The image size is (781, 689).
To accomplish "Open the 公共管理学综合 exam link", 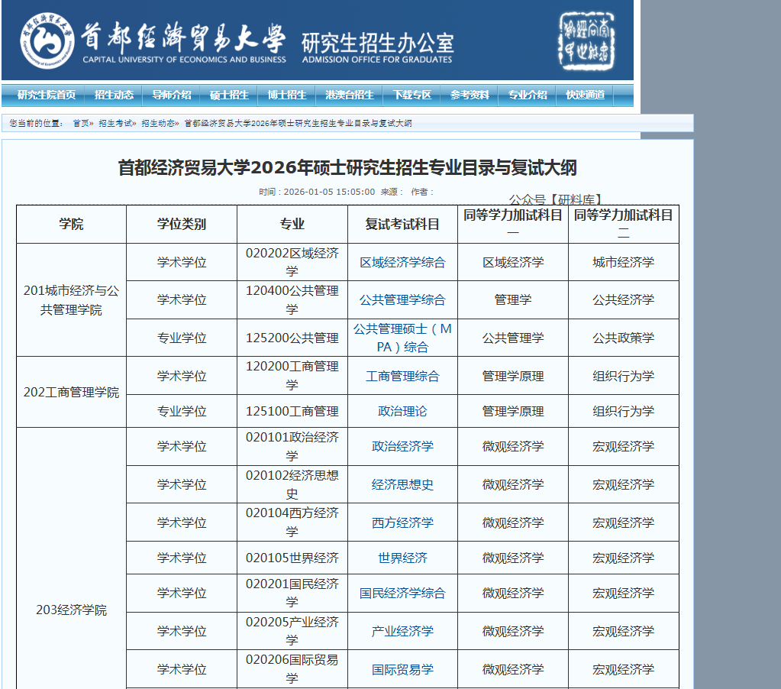I will click(402, 300).
